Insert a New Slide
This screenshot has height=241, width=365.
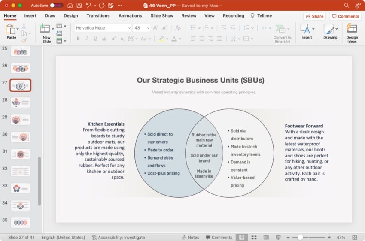click(x=45, y=29)
